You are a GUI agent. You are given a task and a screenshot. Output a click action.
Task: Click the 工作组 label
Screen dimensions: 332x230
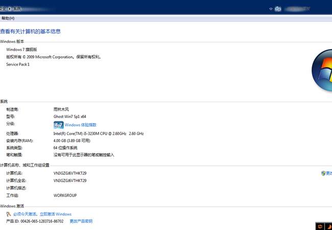click(12, 195)
